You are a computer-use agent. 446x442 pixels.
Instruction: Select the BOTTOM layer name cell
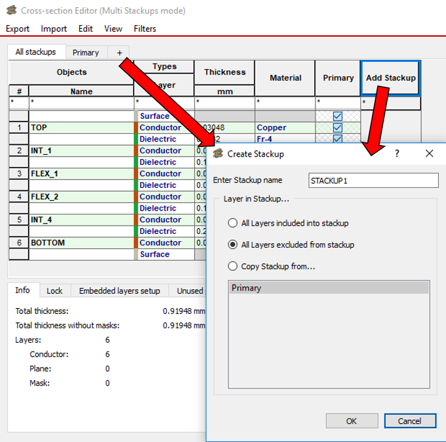click(81, 243)
